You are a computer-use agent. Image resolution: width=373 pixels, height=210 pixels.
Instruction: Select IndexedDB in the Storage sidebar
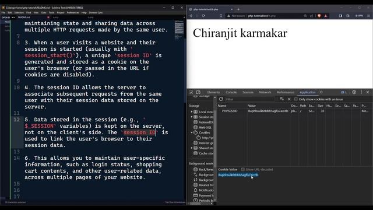click(203, 122)
